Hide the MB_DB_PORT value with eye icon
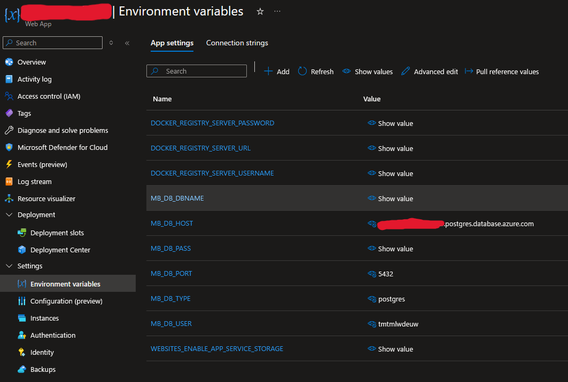This screenshot has height=382, width=568. click(x=372, y=274)
